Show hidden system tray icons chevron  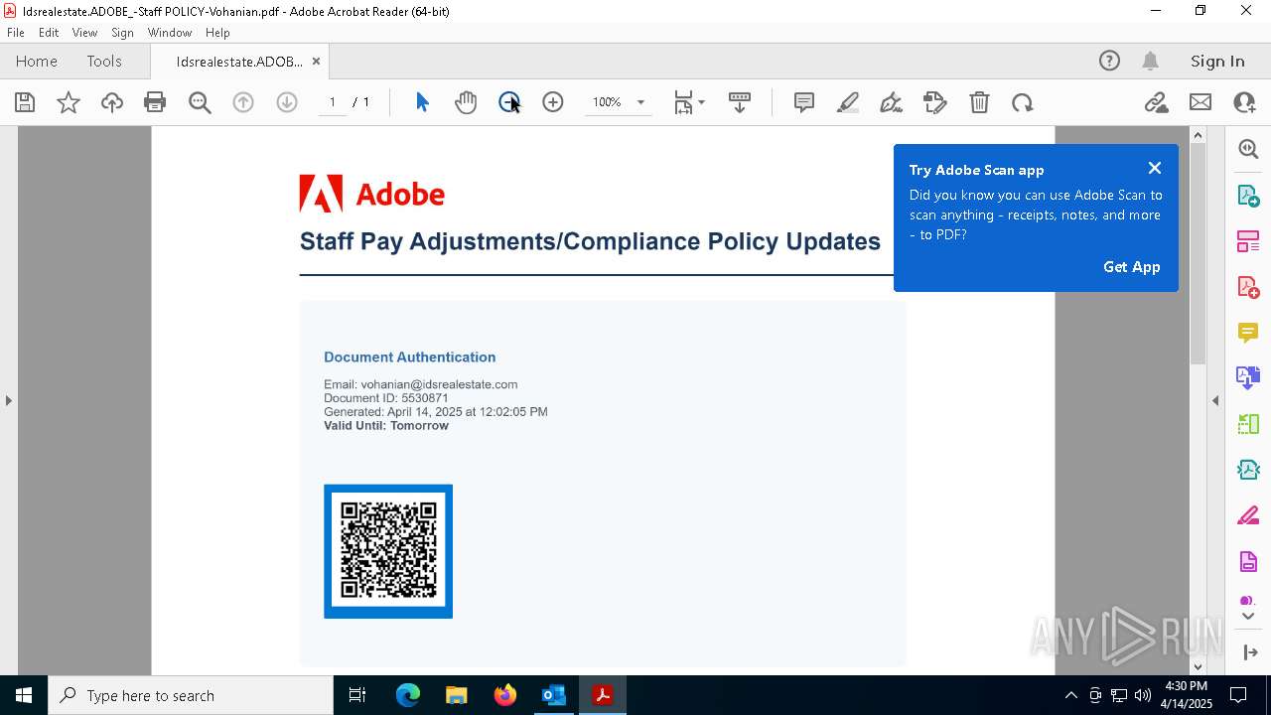tap(1070, 695)
